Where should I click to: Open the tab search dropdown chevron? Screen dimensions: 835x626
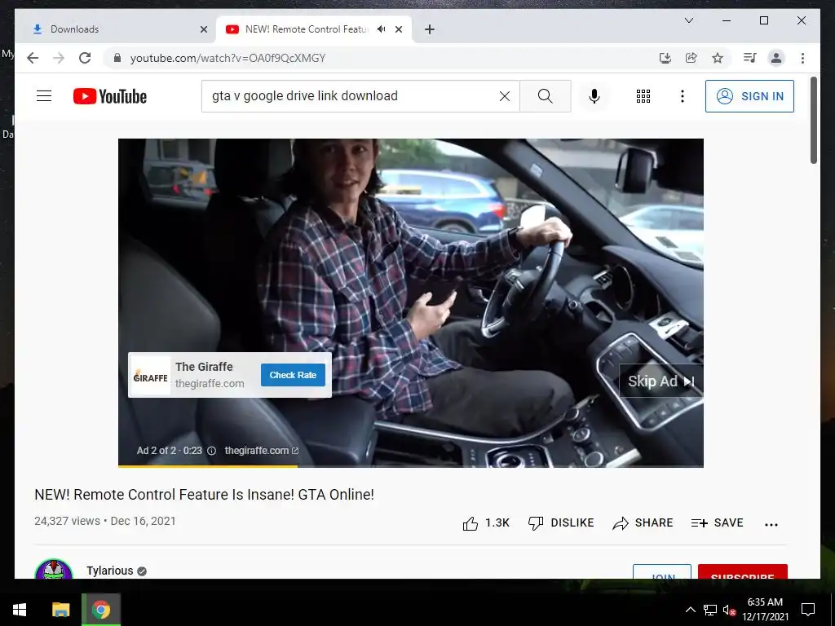[688, 20]
